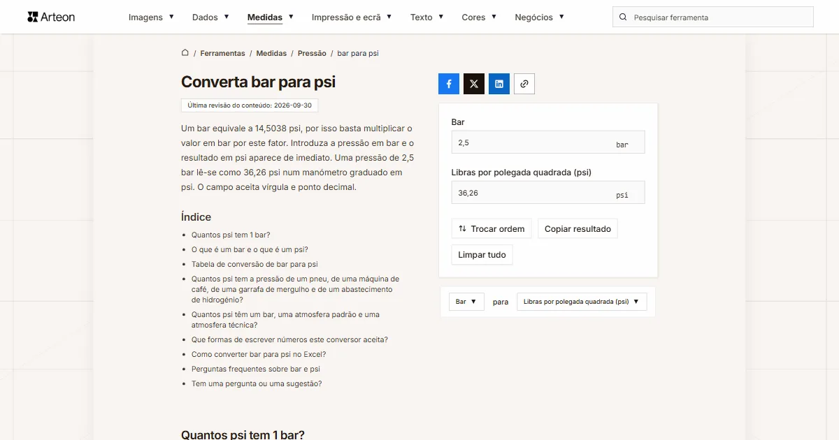Click the Trocar ordem button
This screenshot has height=440, width=839.
click(492, 229)
